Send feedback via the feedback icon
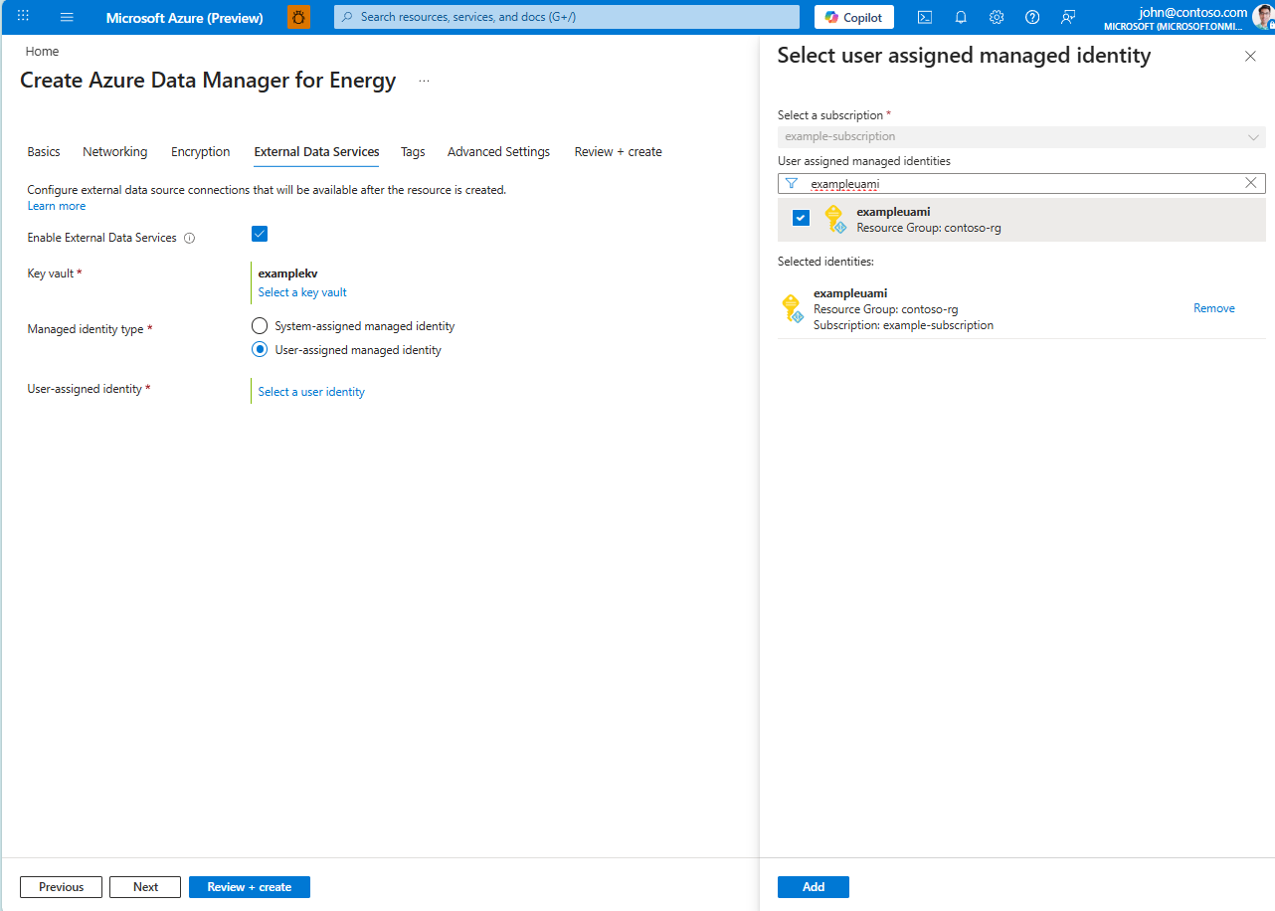 click(x=1068, y=17)
